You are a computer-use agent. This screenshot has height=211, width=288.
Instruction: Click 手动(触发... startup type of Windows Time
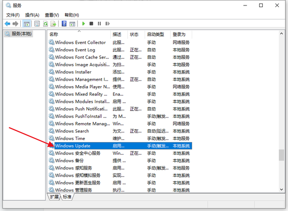coord(158,138)
